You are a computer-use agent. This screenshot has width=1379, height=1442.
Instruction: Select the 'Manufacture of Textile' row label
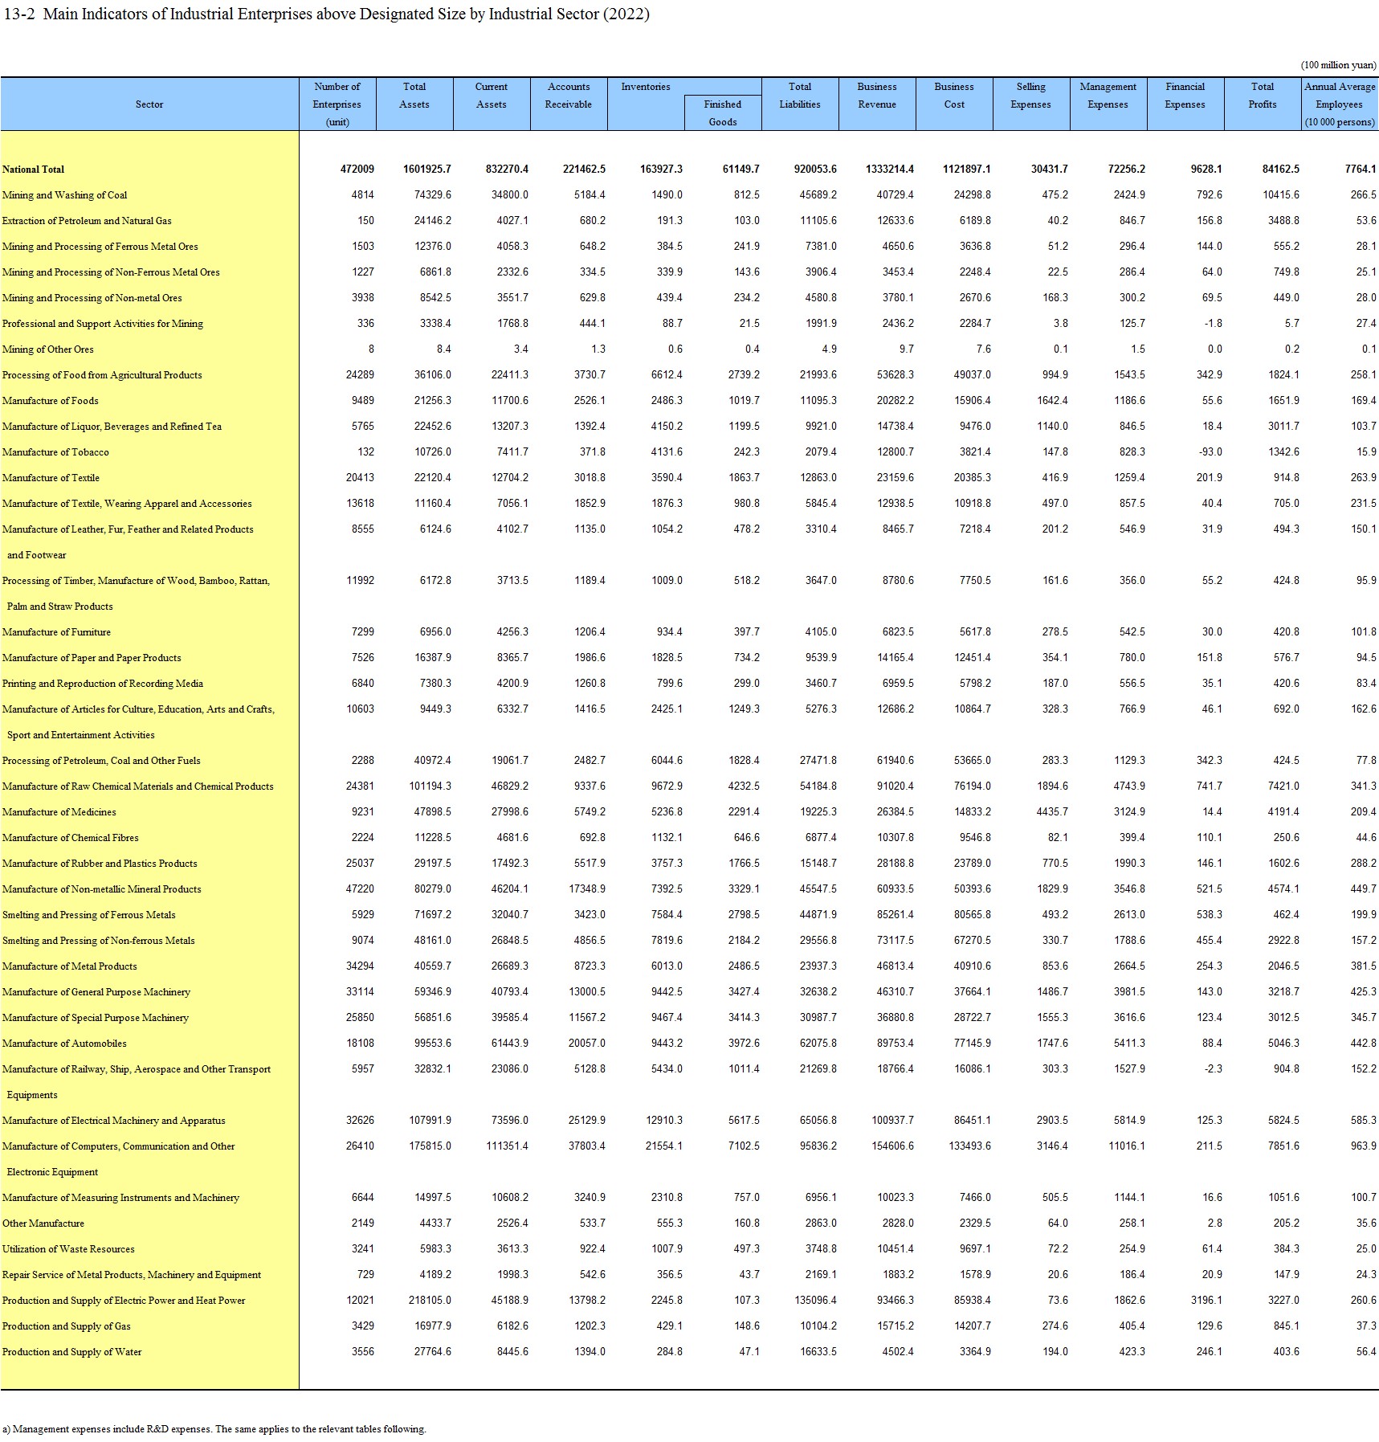click(x=51, y=478)
